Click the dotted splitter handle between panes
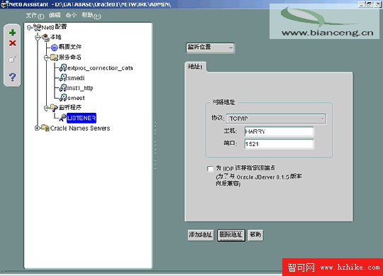 pos(155,145)
